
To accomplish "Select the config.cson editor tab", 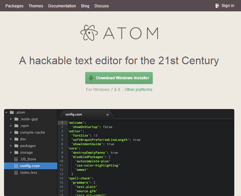I will coord(74,114).
